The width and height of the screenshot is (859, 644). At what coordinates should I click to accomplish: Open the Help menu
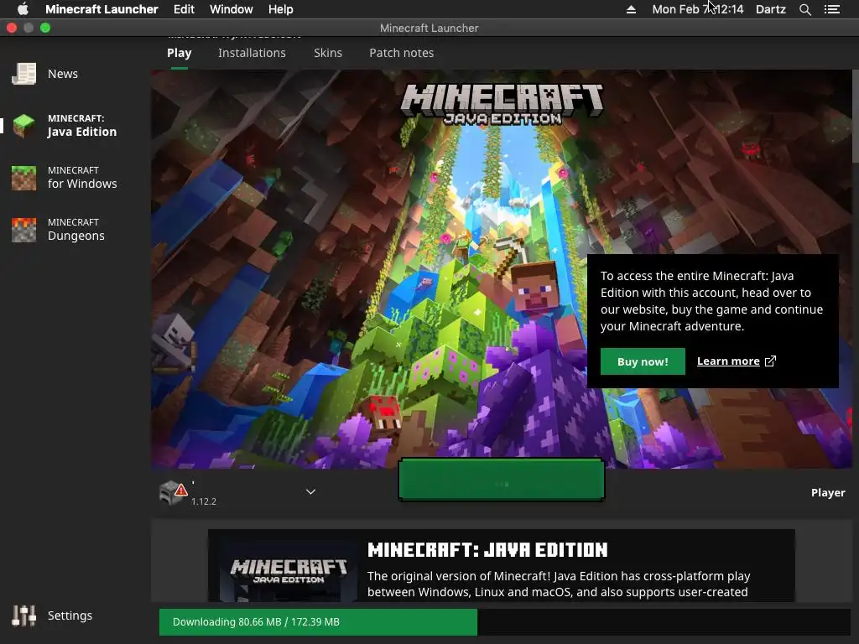(280, 9)
